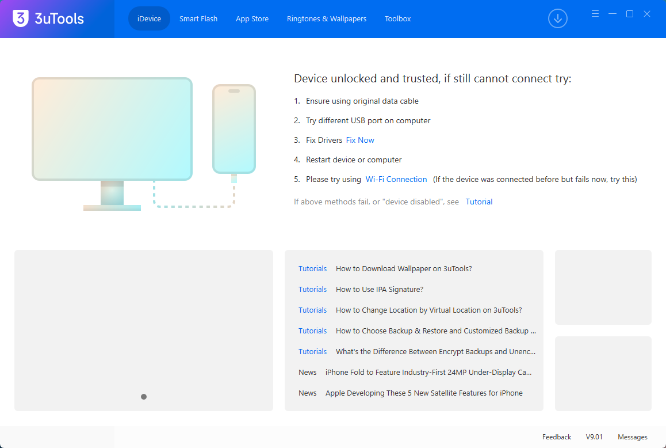666x448 pixels.
Task: Click Feedback in the status bar
Action: 557,437
